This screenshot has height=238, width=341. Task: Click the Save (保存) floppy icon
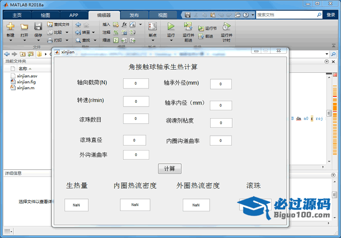click(x=38, y=27)
